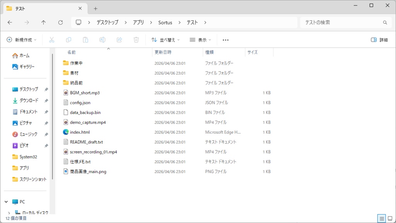
Task: Switch to details list view in status bar
Action: click(382, 218)
